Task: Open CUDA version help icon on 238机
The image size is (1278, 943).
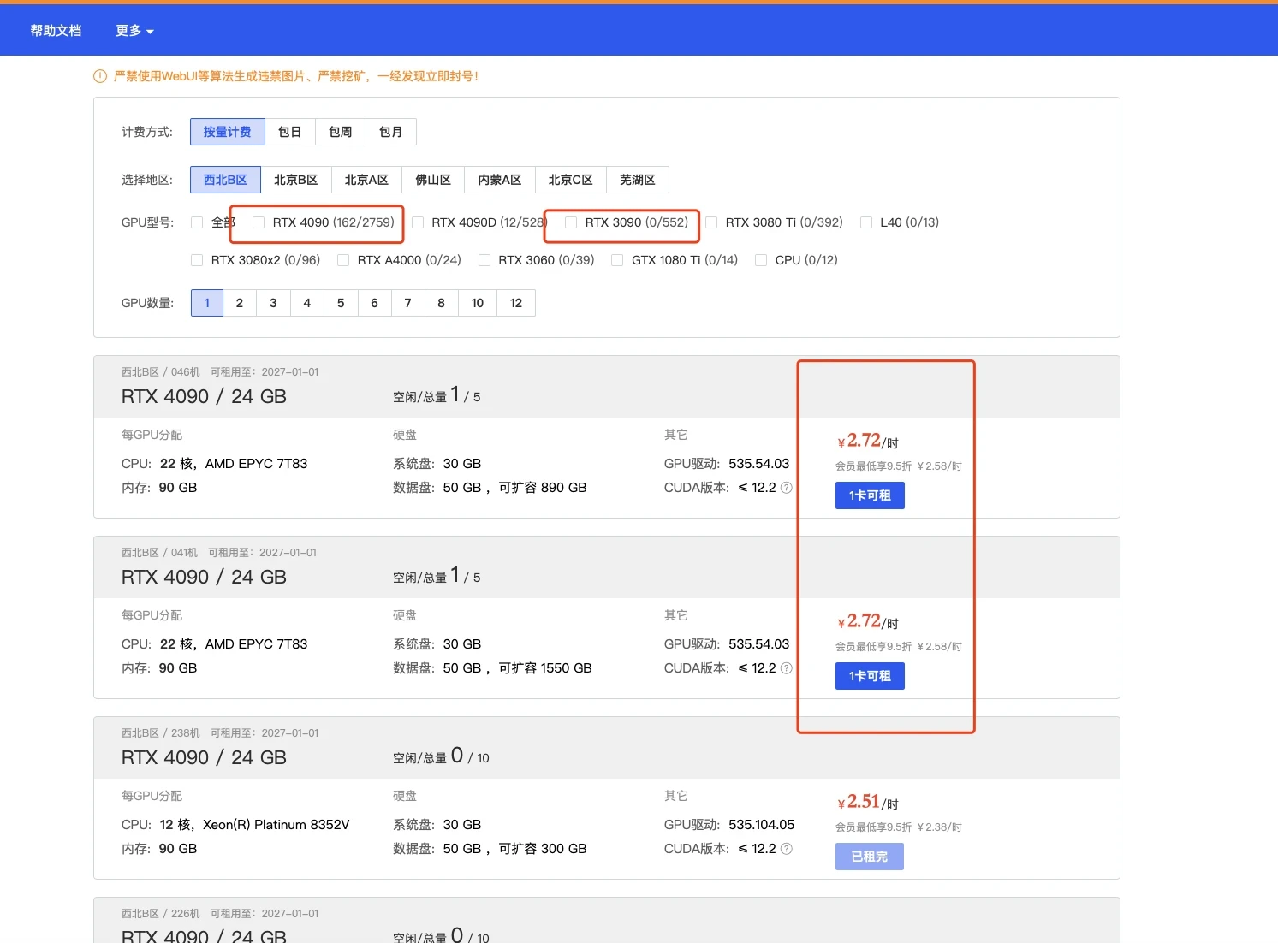Action: point(787,849)
